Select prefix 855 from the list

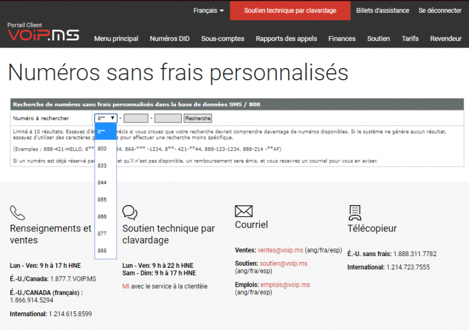point(106,199)
